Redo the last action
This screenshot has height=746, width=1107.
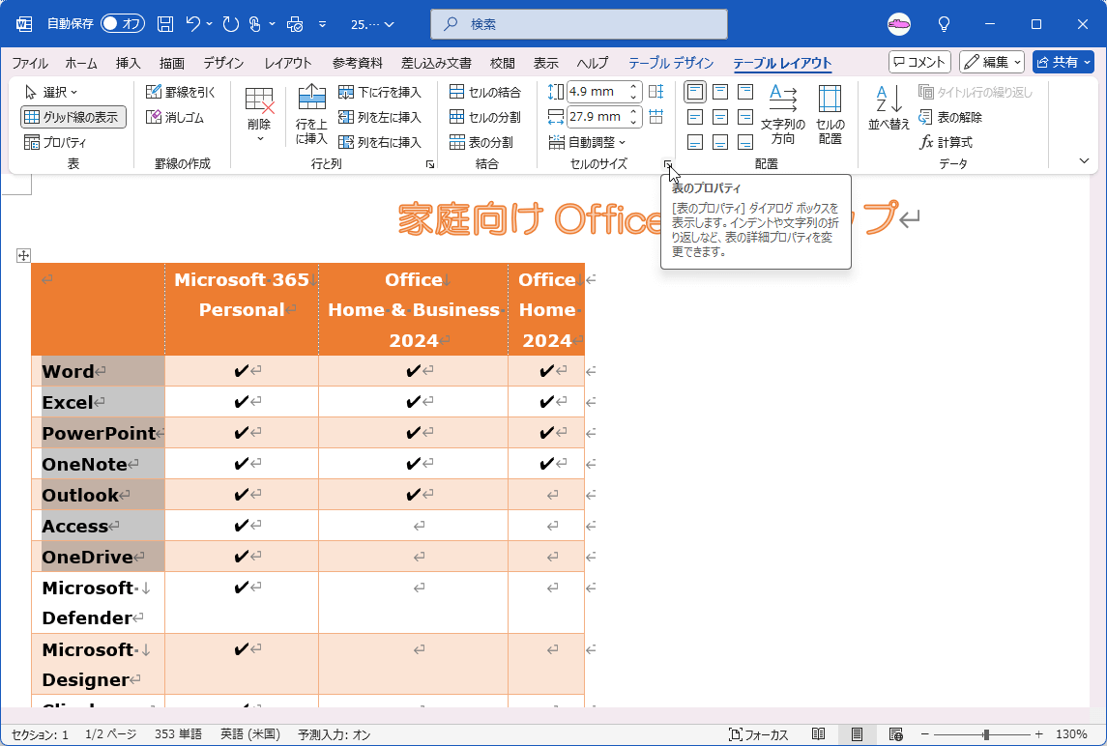point(231,24)
